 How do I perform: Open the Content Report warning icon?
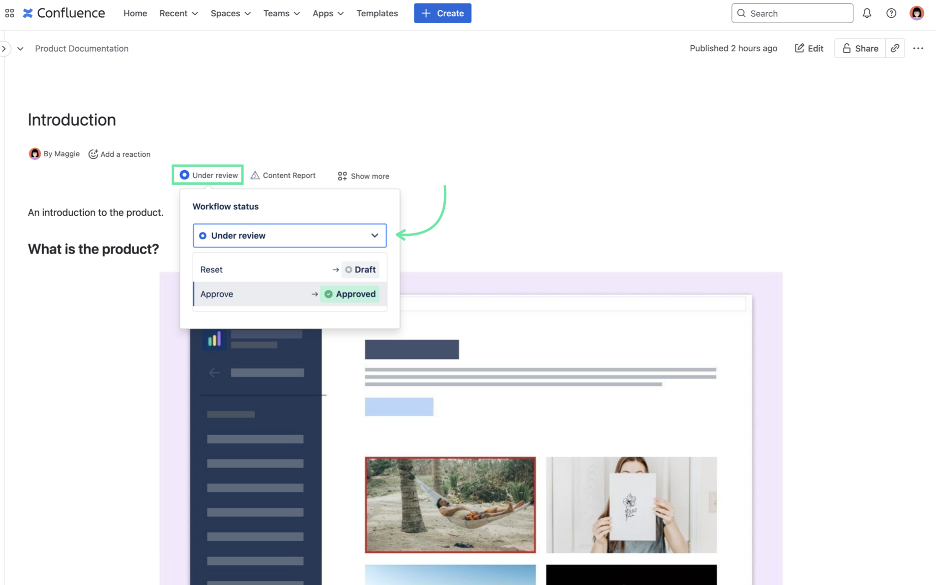click(255, 175)
